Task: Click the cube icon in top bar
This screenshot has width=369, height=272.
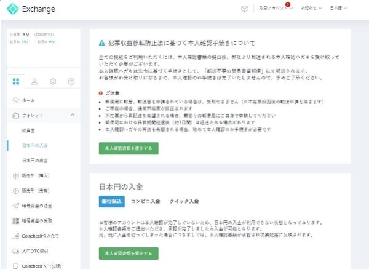Action: [244, 9]
